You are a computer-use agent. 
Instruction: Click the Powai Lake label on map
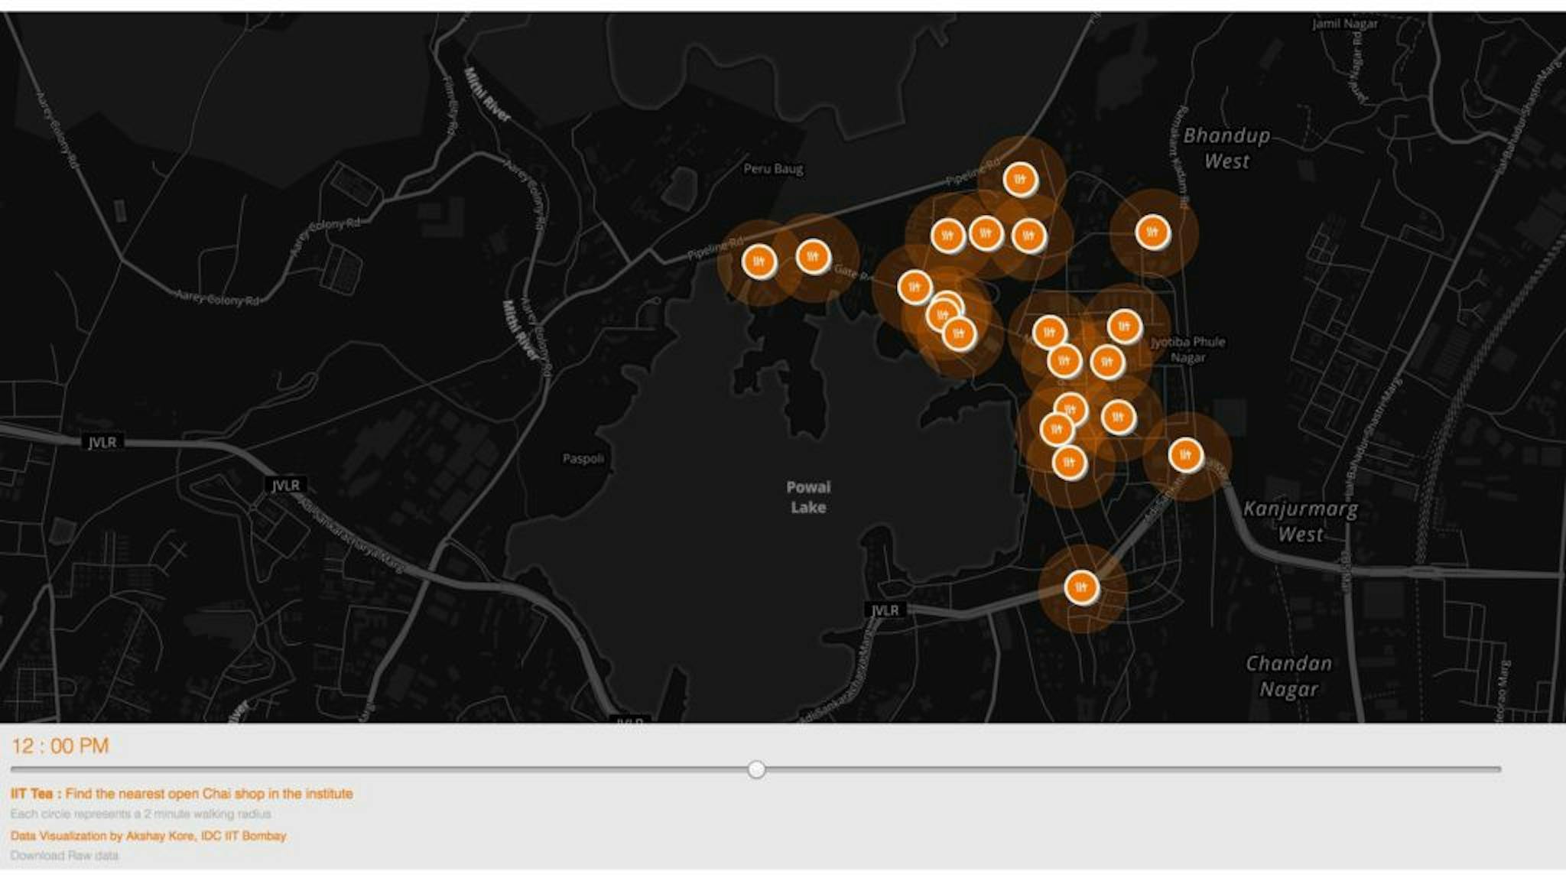[808, 497]
